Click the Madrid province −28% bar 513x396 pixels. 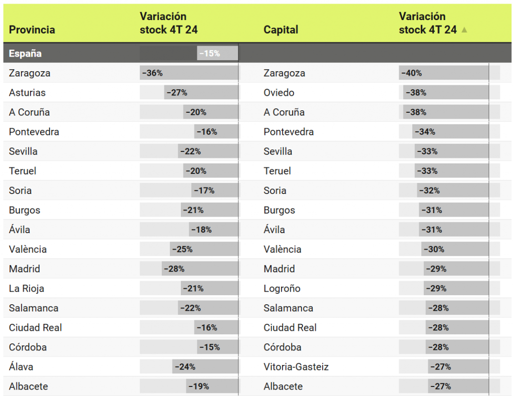(x=200, y=269)
